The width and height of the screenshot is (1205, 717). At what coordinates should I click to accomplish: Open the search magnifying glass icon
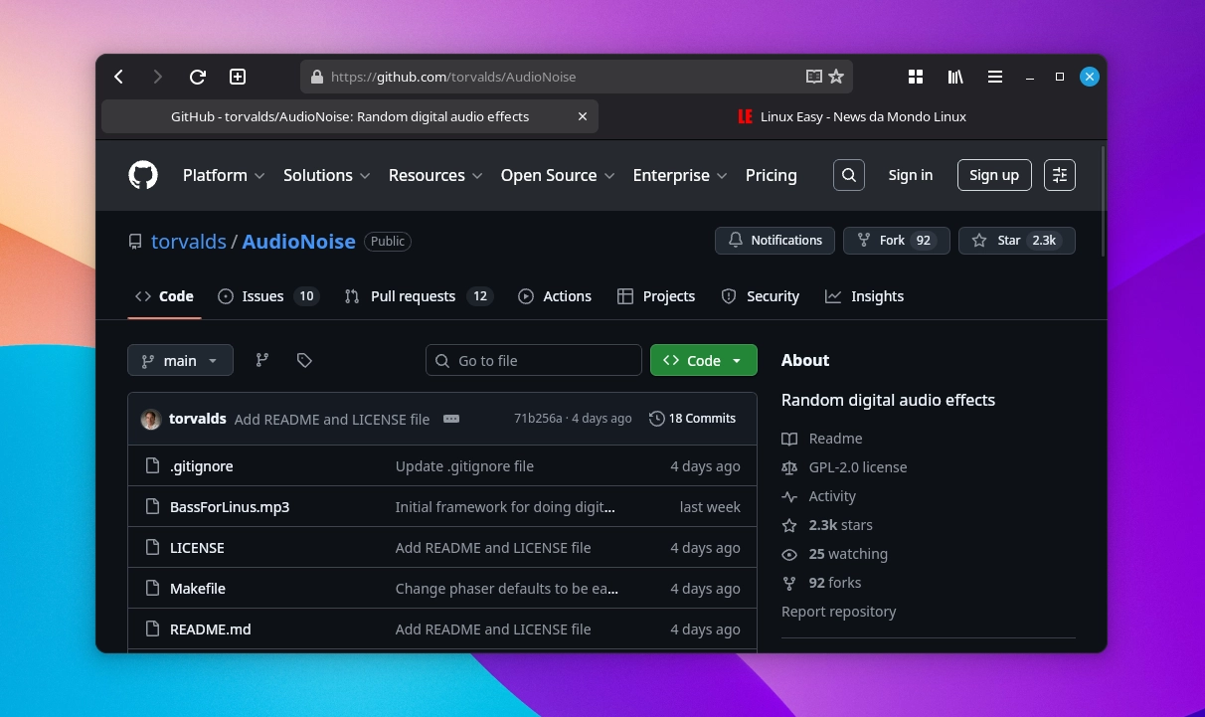[x=848, y=174]
